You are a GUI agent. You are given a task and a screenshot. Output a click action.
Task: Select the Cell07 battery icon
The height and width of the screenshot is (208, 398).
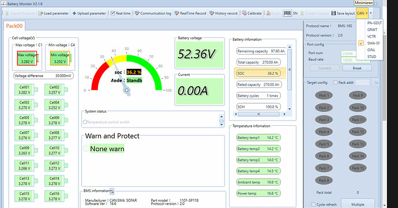(26, 135)
